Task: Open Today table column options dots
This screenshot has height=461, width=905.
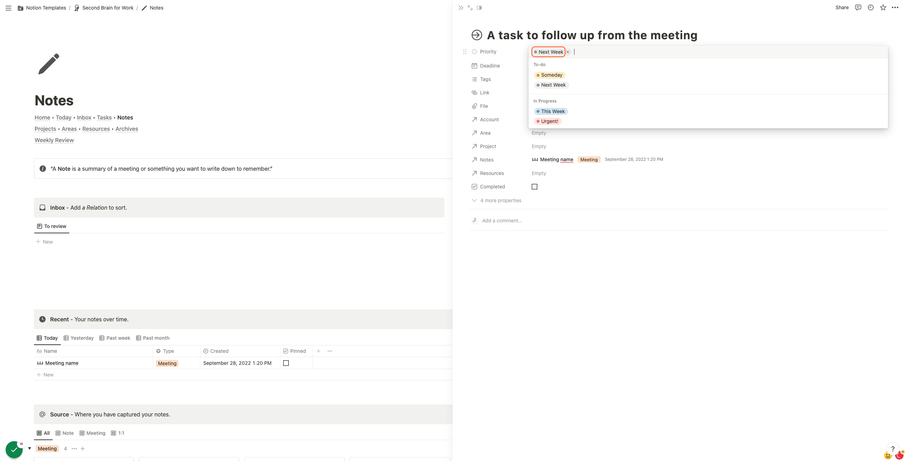Action: pyautogui.click(x=330, y=351)
